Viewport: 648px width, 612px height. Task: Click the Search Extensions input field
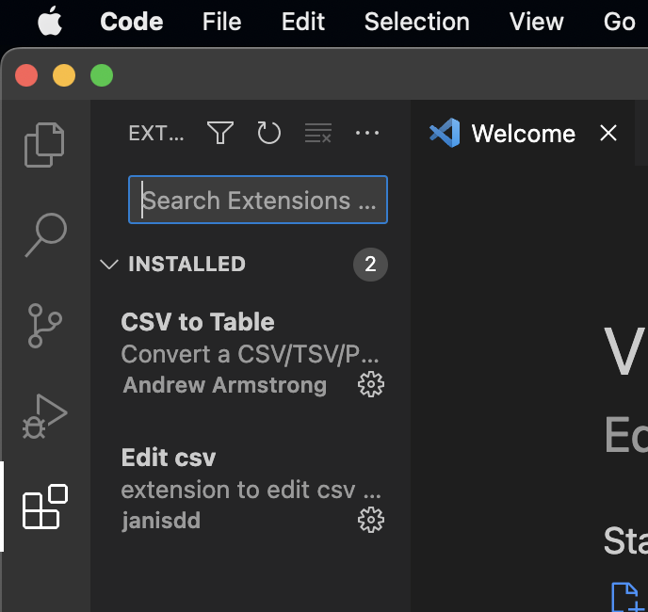click(258, 201)
